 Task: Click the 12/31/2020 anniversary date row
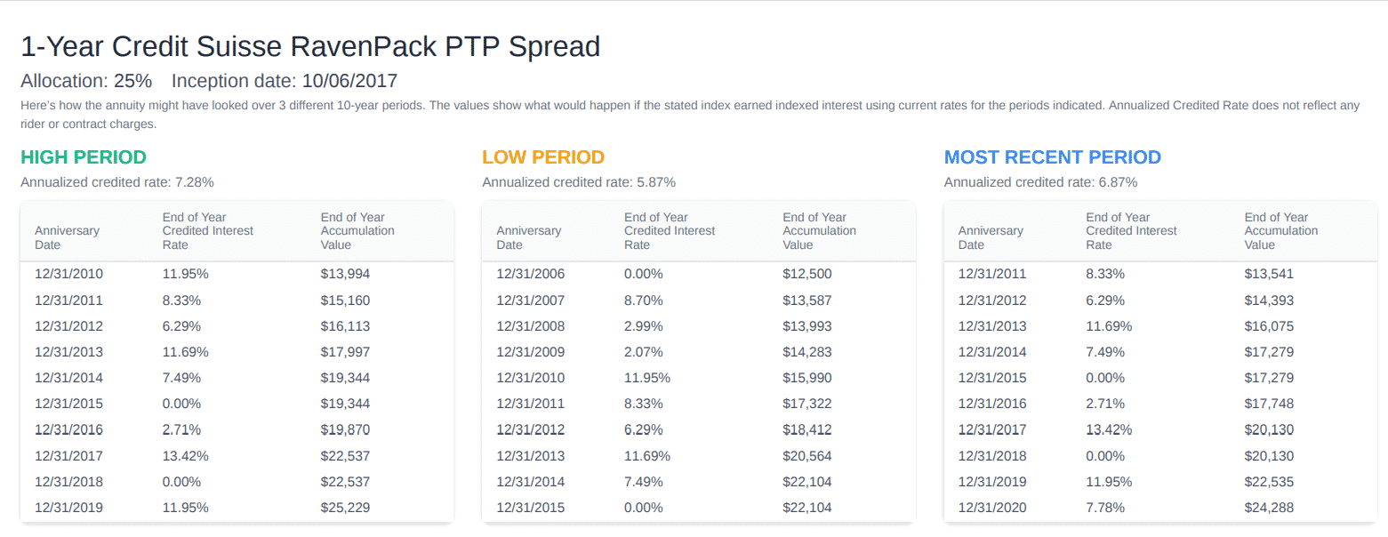(x=991, y=509)
